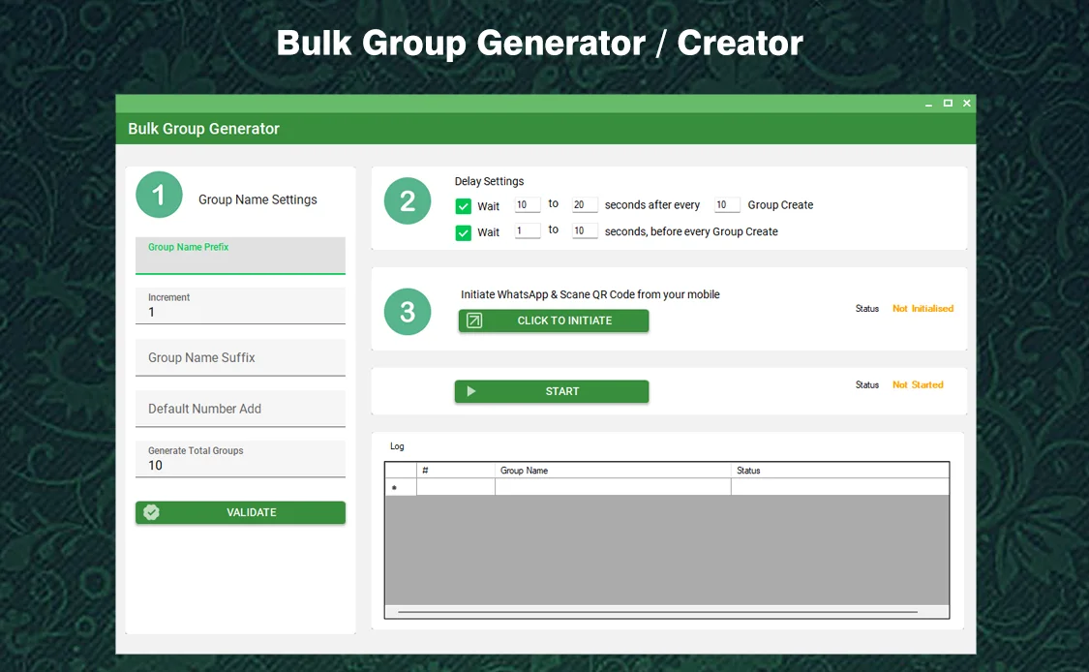Viewport: 1089px width, 672px height.
Task: Click the step 3 numbered circle icon
Action: pos(407,312)
